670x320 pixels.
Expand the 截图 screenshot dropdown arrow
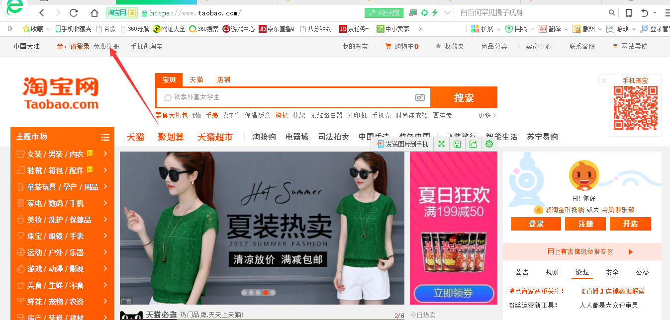coord(599,29)
